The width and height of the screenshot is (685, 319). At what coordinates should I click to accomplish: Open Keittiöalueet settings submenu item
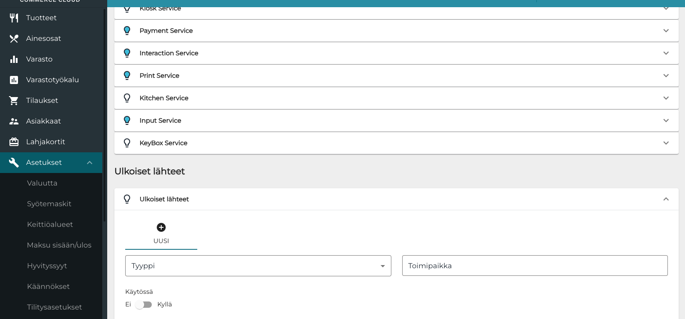(50, 225)
